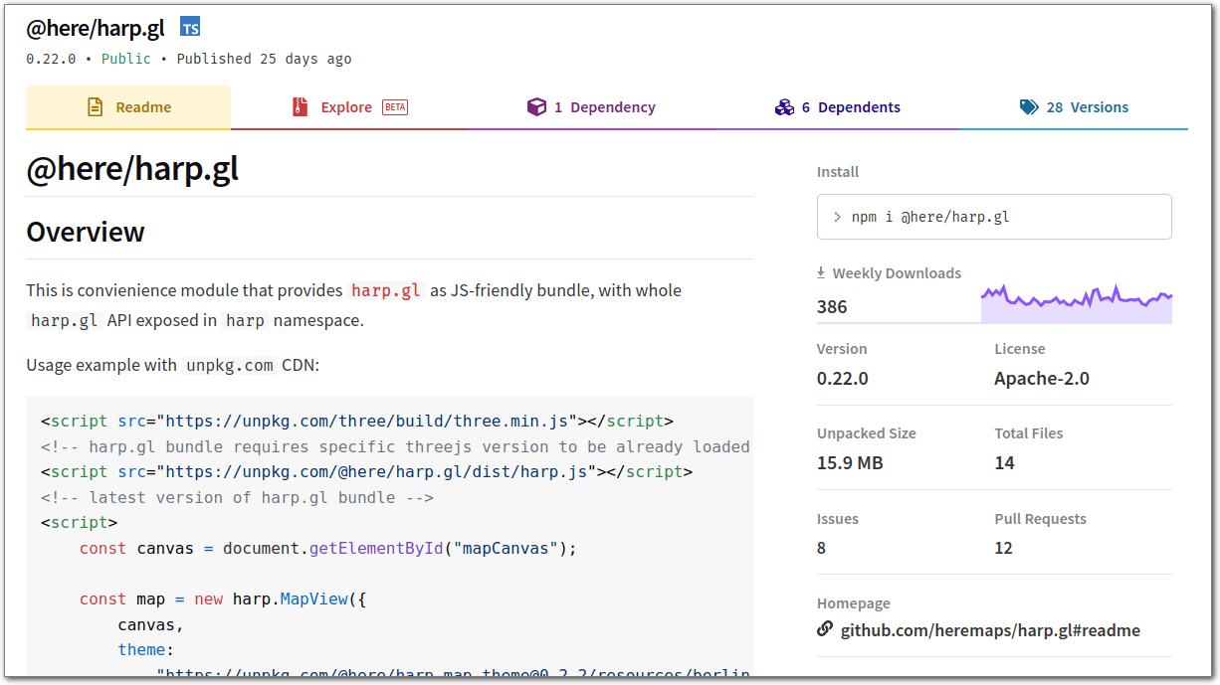Click the Pull Requests count 12
The height and width of the screenshot is (685, 1220).
1003,548
